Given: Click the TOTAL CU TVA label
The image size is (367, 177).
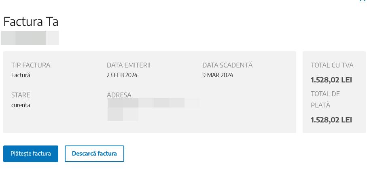Looking at the screenshot, I should (x=332, y=65).
